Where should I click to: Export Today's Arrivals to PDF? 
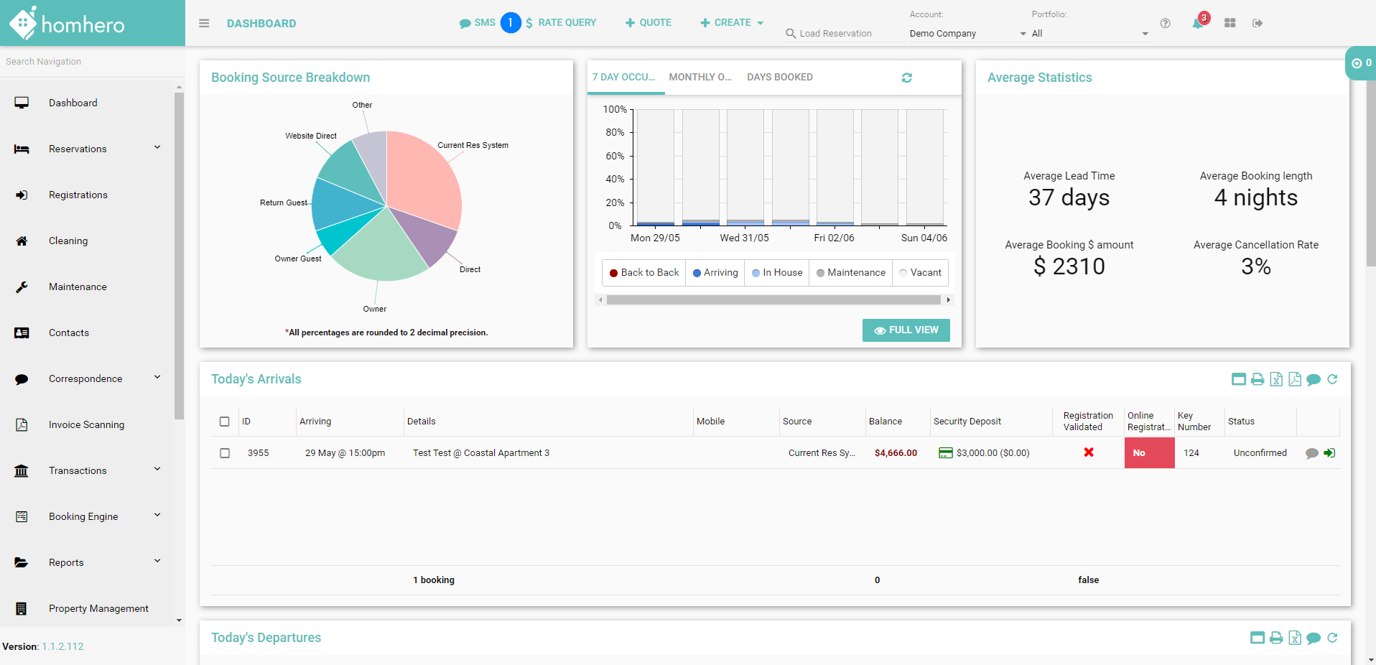(1295, 379)
